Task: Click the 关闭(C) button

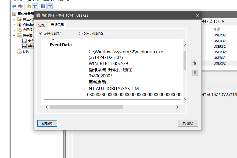Action: pos(188,123)
